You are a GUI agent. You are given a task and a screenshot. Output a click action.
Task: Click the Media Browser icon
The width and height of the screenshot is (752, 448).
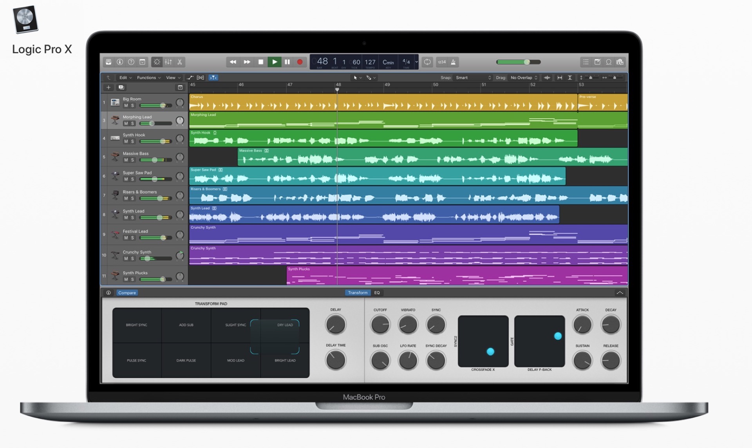(x=620, y=62)
